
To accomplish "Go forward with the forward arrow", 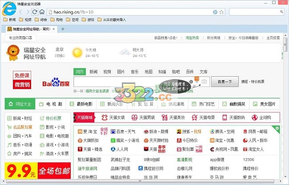I will (28, 12).
